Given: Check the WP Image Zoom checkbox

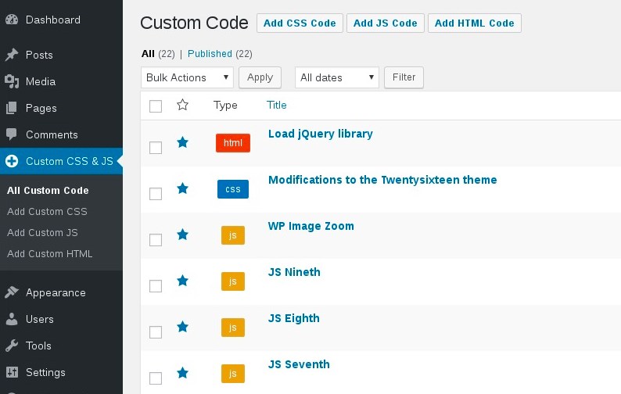Looking at the screenshot, I should pyautogui.click(x=156, y=239).
